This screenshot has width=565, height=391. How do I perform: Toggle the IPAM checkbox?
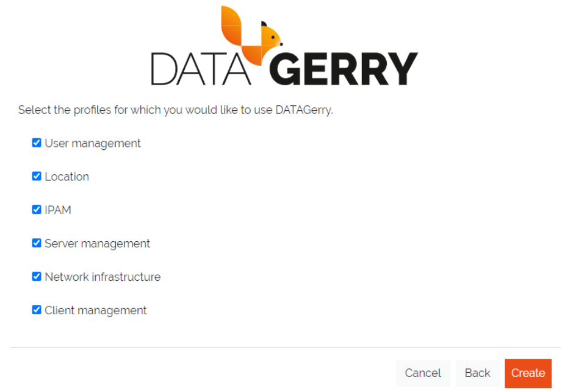[37, 210]
